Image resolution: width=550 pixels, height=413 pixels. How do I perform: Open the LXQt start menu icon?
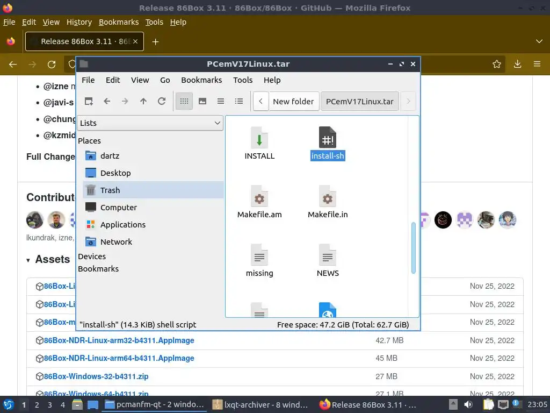point(9,404)
